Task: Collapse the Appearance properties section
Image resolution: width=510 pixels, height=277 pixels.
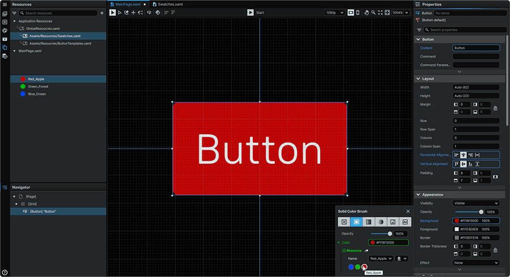Action: click(x=418, y=195)
